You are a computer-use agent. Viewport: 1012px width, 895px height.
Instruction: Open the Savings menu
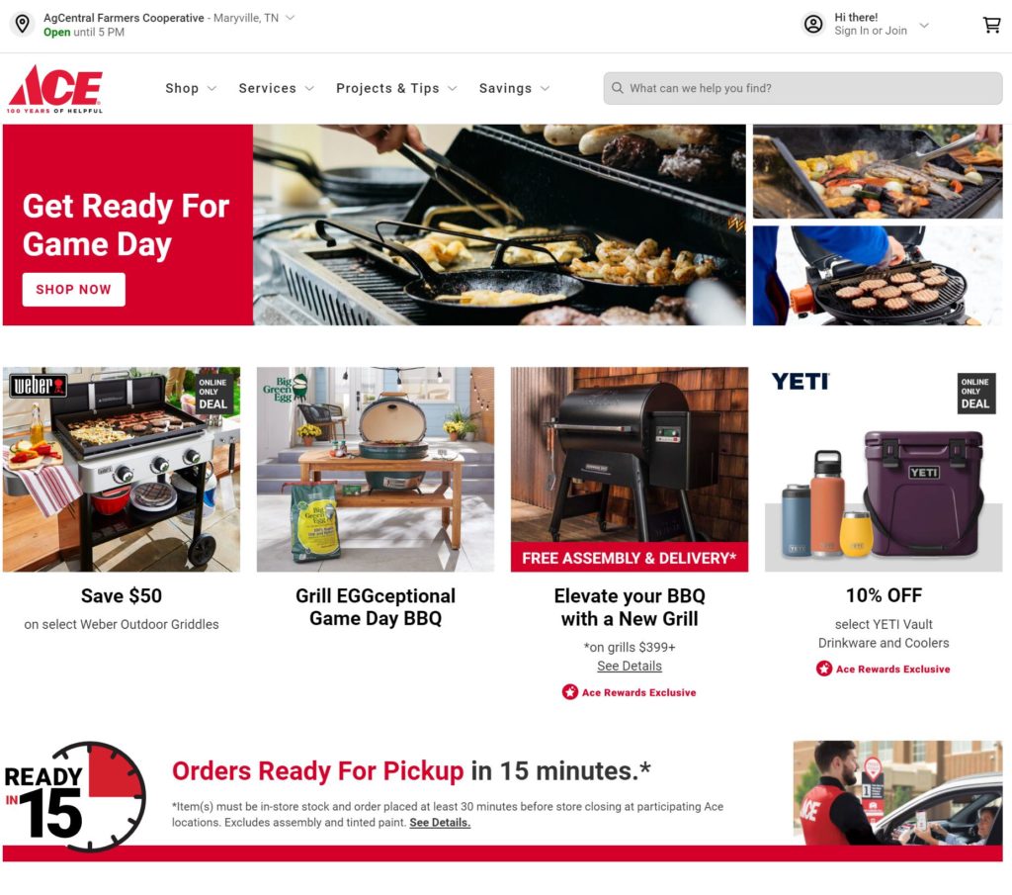(514, 88)
